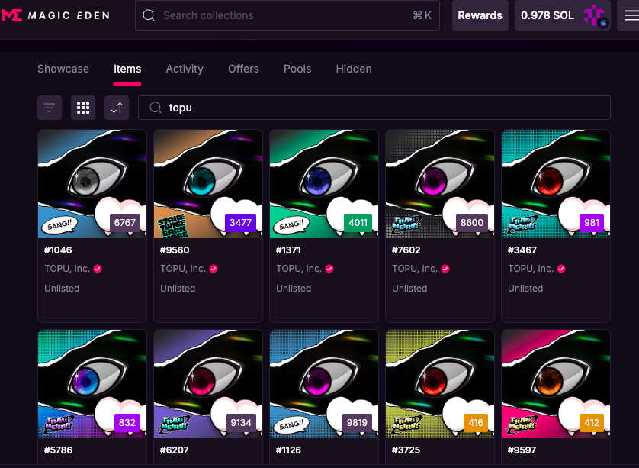Open NFT #6207 thumbnail image
The image size is (639, 468).
click(208, 384)
